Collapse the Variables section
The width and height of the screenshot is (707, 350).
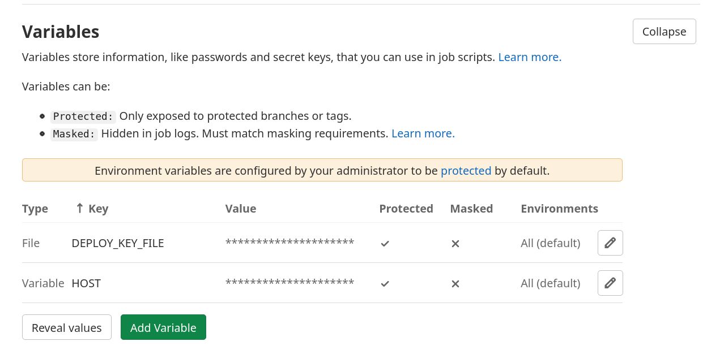[664, 32]
